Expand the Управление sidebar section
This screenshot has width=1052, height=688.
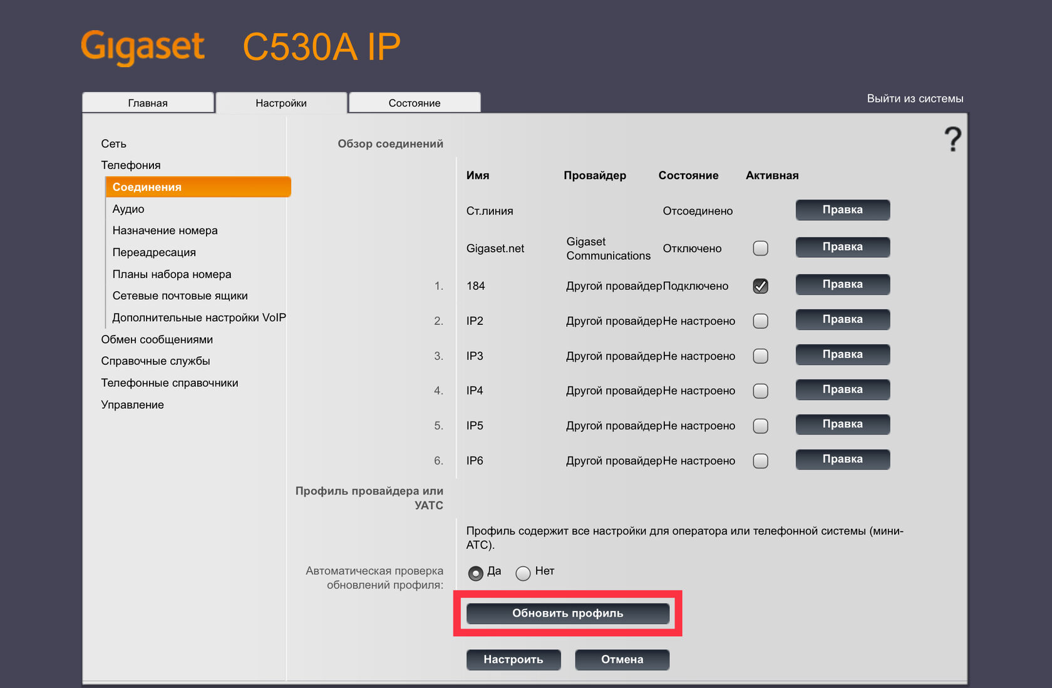(x=133, y=405)
